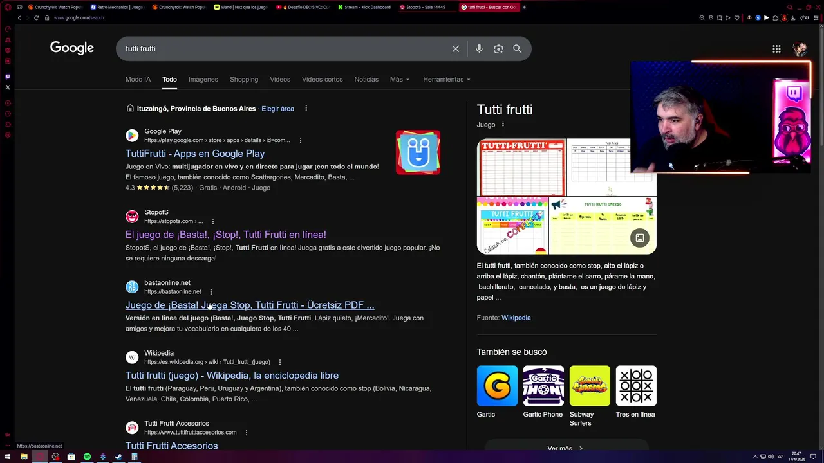
Task: Open the Google account avatar
Action: 800,49
